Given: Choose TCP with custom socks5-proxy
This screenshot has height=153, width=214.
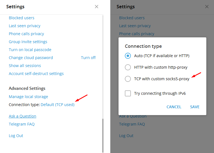Looking at the screenshot, I should click(x=128, y=79).
